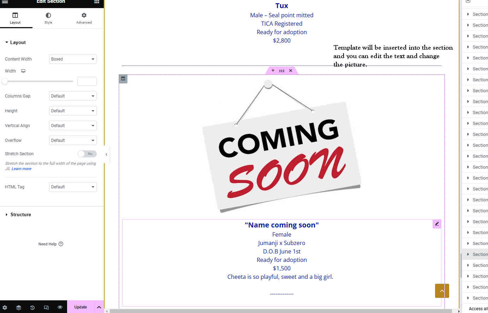This screenshot has width=488, height=313.
Task: Delete the section with X handle icon
Action: pos(291,70)
